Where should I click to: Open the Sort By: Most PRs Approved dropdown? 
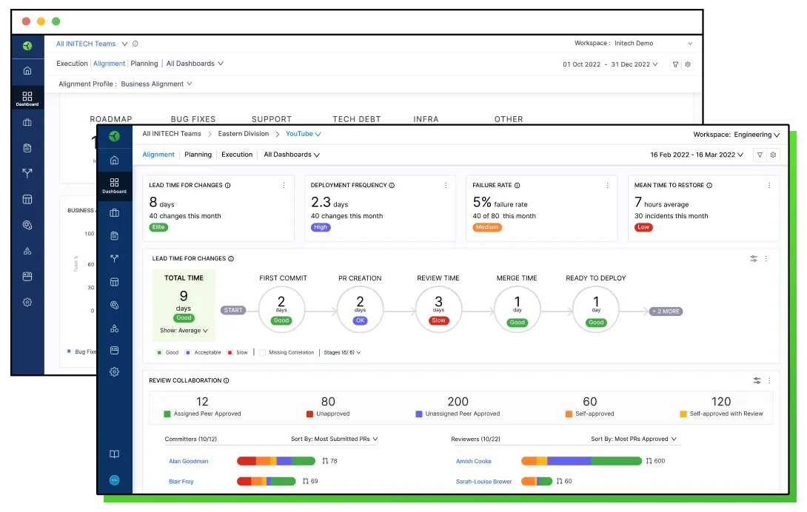point(634,439)
